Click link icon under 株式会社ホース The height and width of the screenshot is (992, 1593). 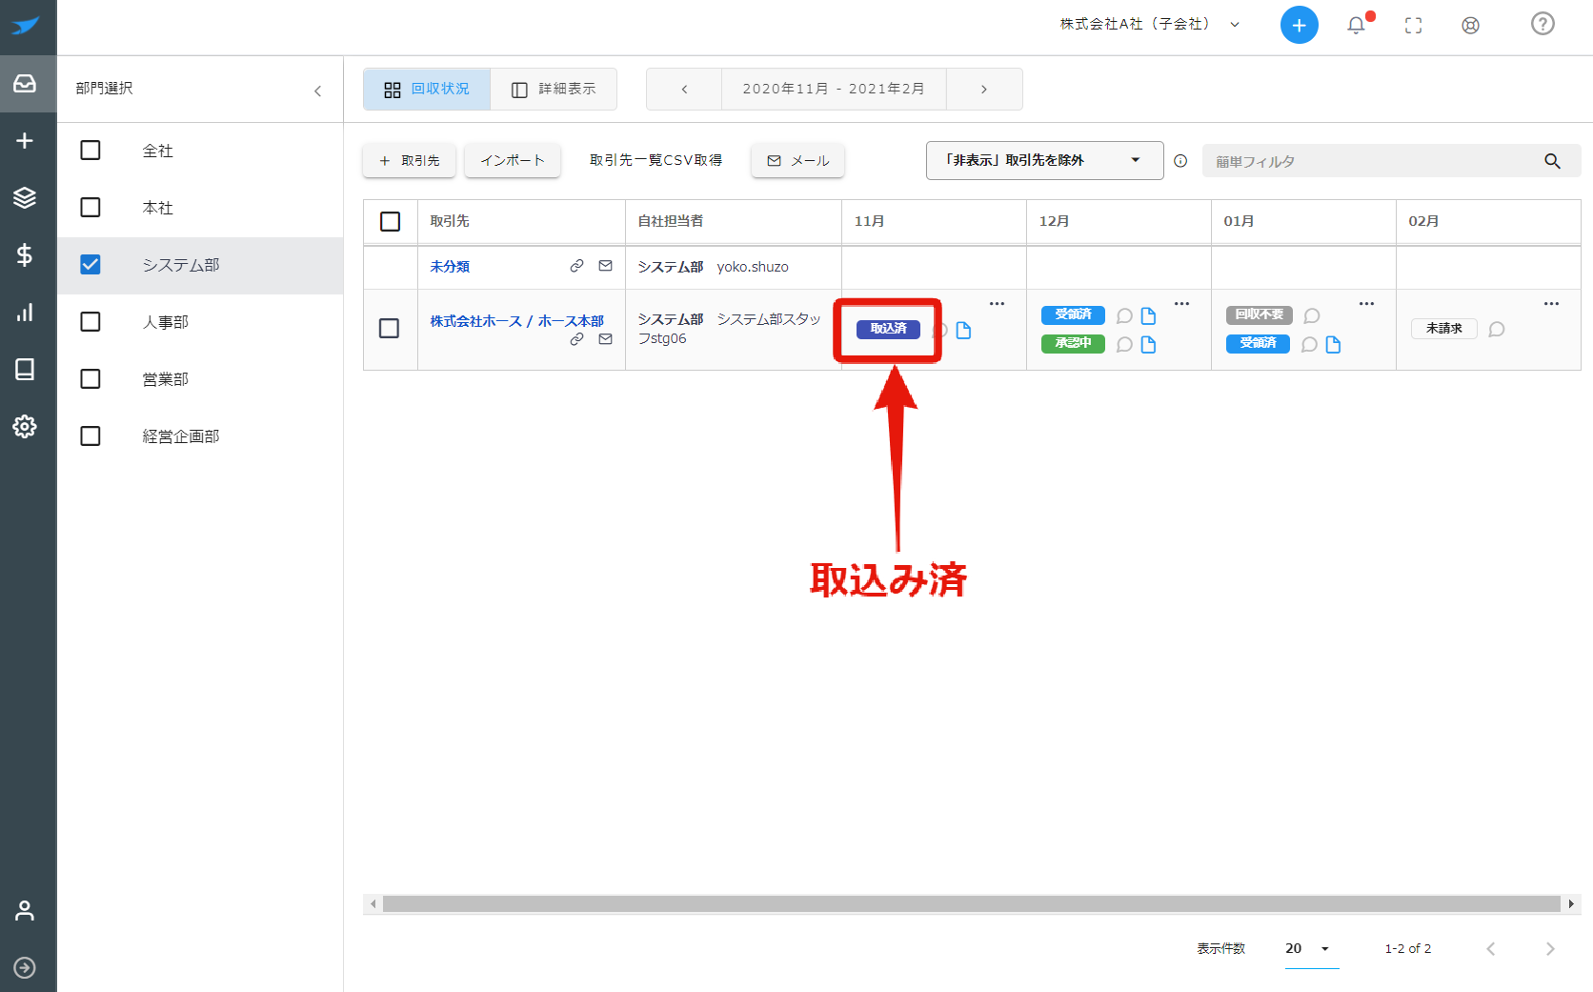[x=576, y=339]
